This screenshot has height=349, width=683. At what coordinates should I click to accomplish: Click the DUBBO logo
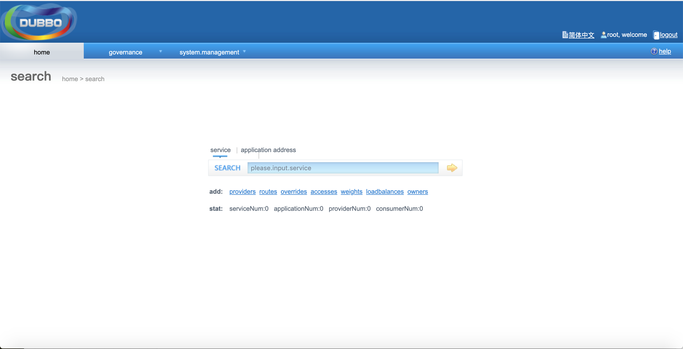pyautogui.click(x=39, y=22)
